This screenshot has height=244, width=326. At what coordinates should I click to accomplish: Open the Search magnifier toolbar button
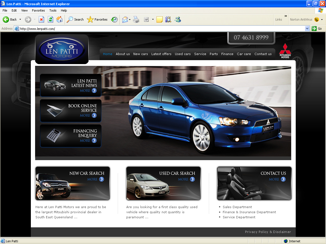pyautogui.click(x=75, y=19)
